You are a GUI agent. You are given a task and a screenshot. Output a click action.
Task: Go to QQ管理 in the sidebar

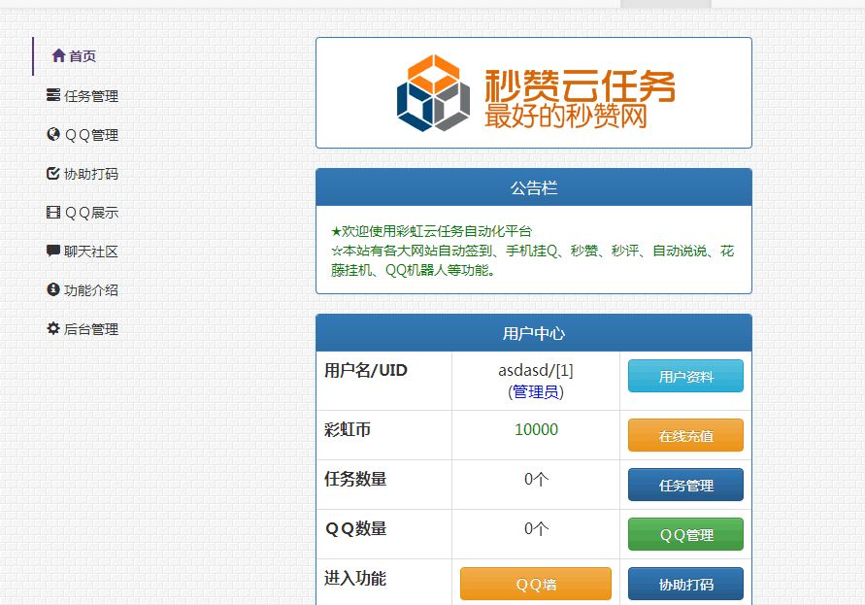83,135
